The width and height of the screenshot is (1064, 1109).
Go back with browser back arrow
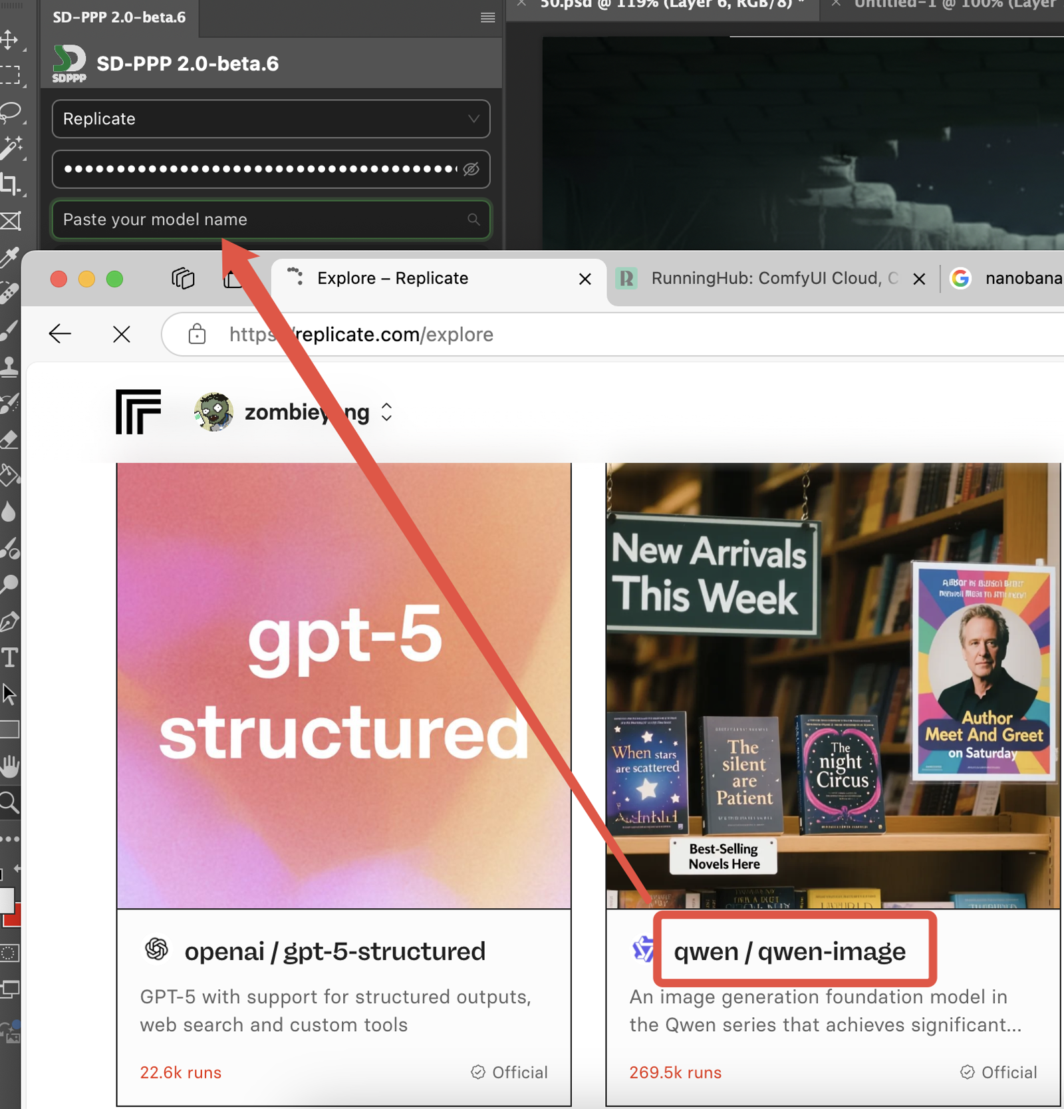(x=60, y=334)
